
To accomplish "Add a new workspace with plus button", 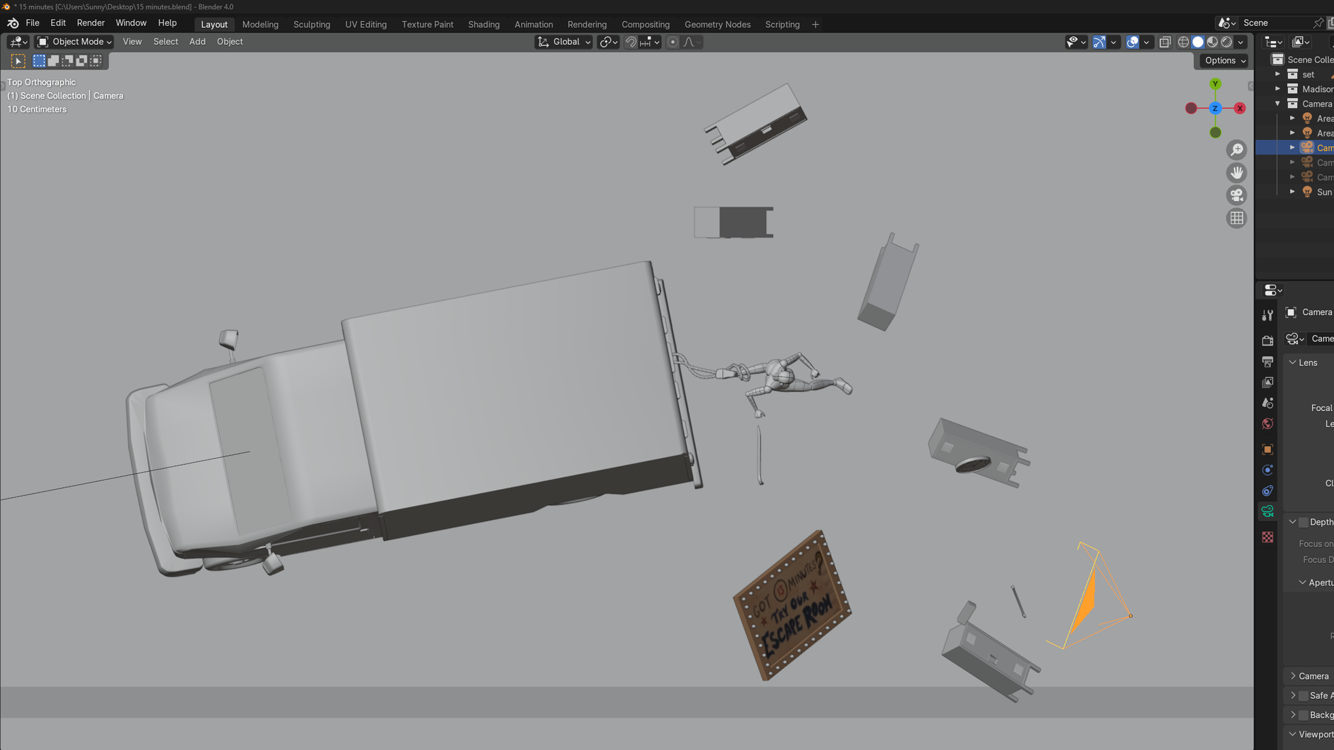I will click(815, 25).
